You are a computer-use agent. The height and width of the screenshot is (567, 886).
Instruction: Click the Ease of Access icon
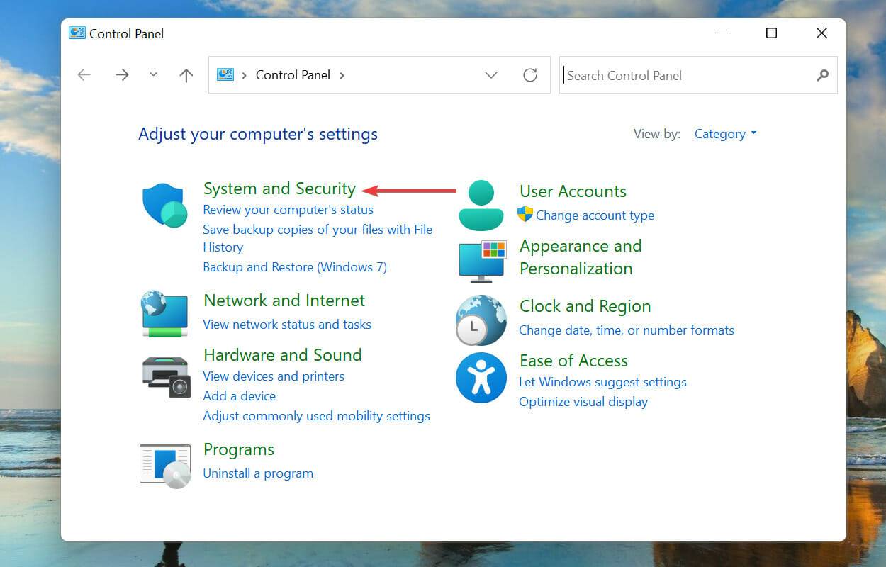[x=481, y=378]
